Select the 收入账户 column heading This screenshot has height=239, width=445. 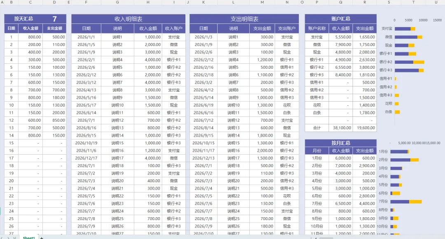pos(174,28)
